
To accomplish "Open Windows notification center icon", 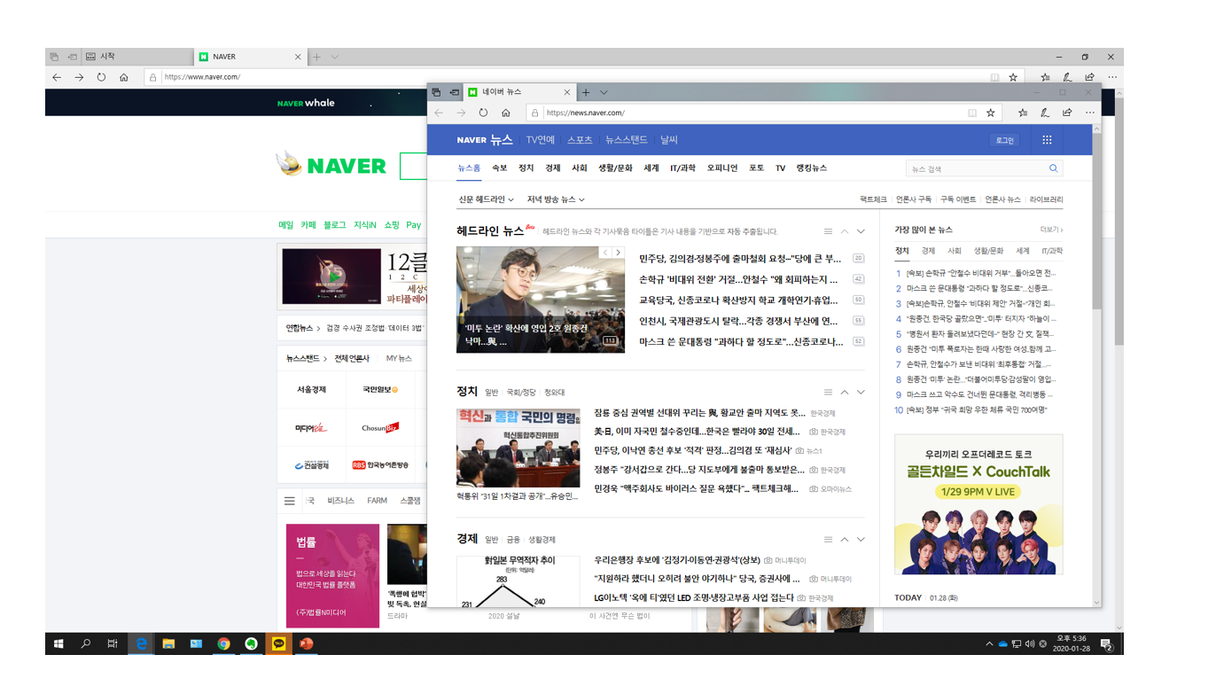I will [1106, 643].
